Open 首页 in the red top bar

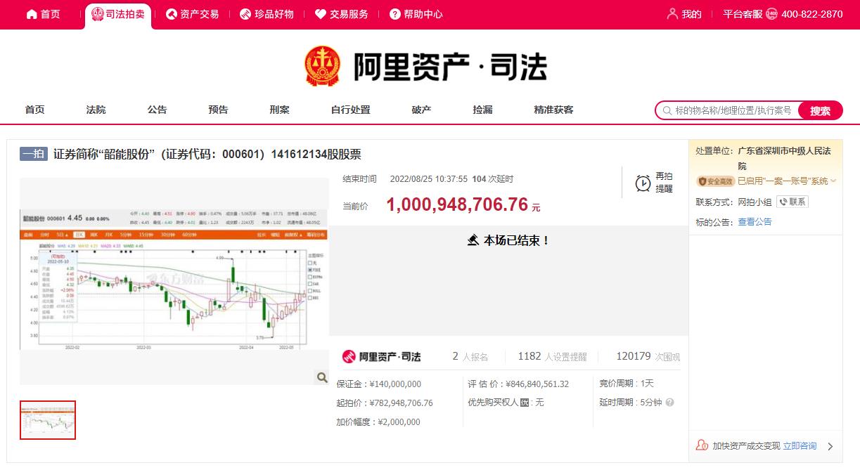[43, 14]
